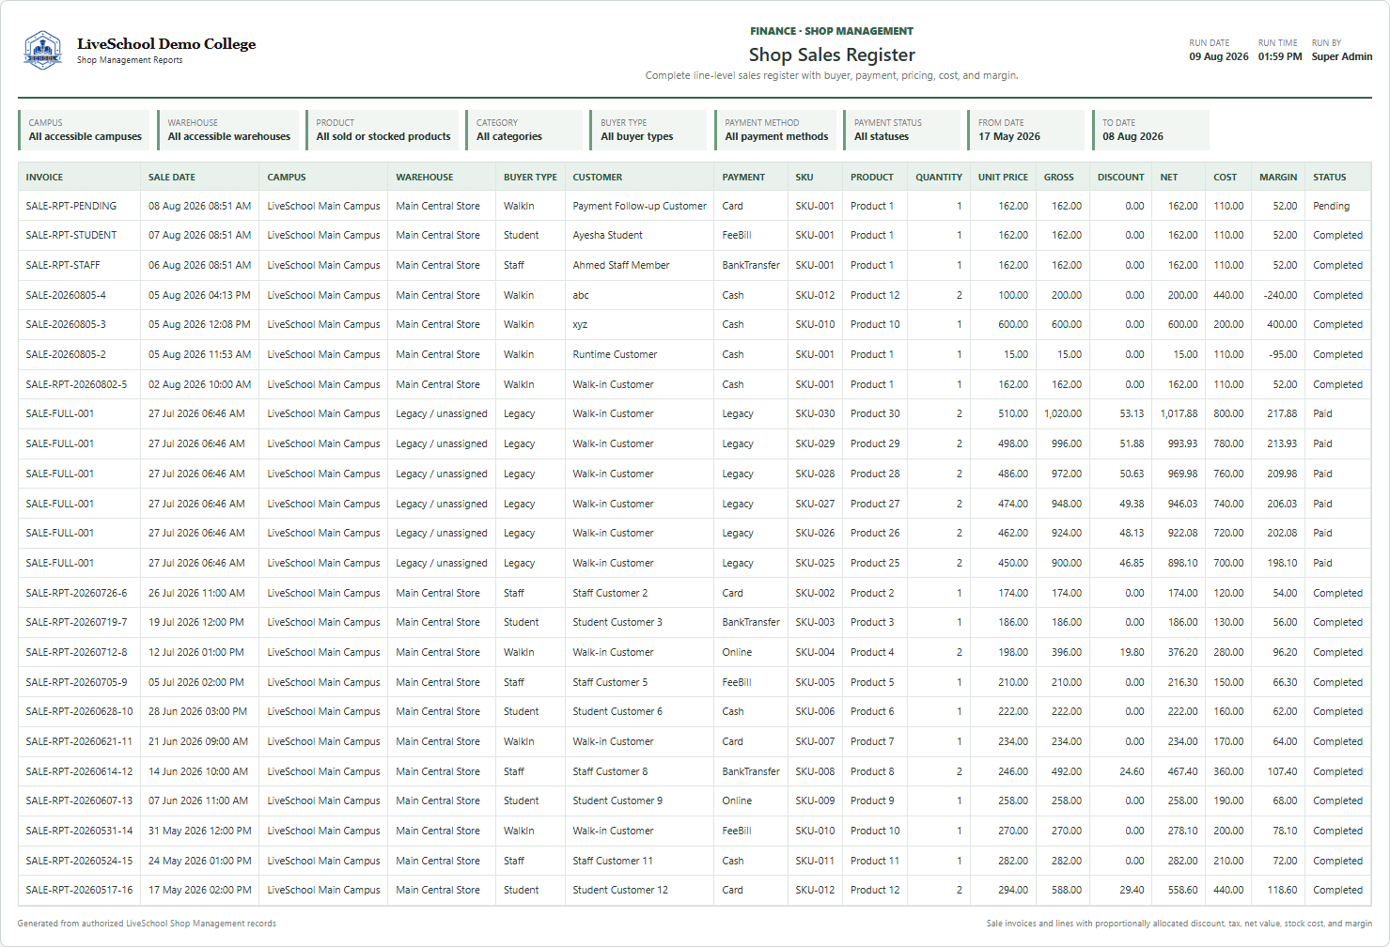The width and height of the screenshot is (1390, 948).
Task: Click customer 'Student Customer 3'
Action: (617, 622)
